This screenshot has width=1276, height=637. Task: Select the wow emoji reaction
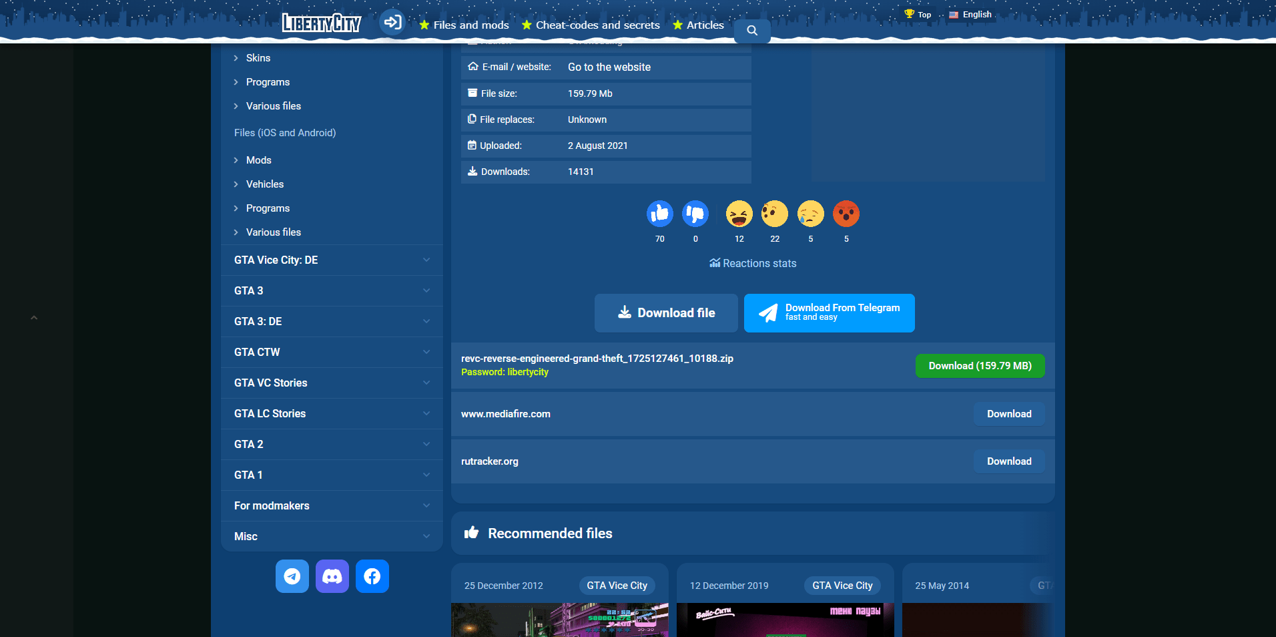pyautogui.click(x=775, y=214)
